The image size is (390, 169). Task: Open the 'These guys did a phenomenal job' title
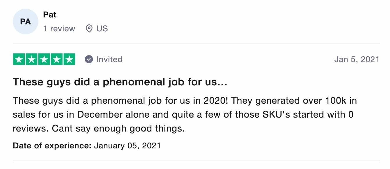(120, 82)
